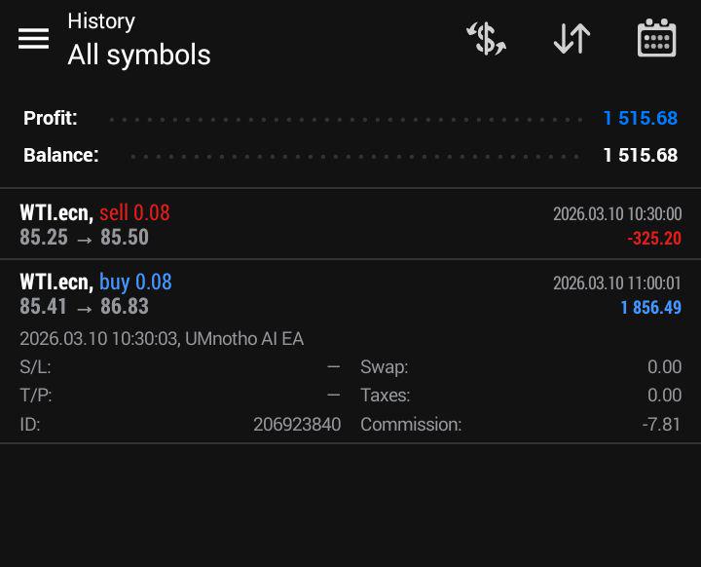Tap the UMnotho AI EA comment line
701x567 pixels.
[x=162, y=339]
